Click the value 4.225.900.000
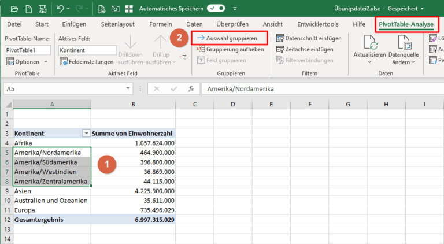The image size is (444, 244). pos(154,191)
